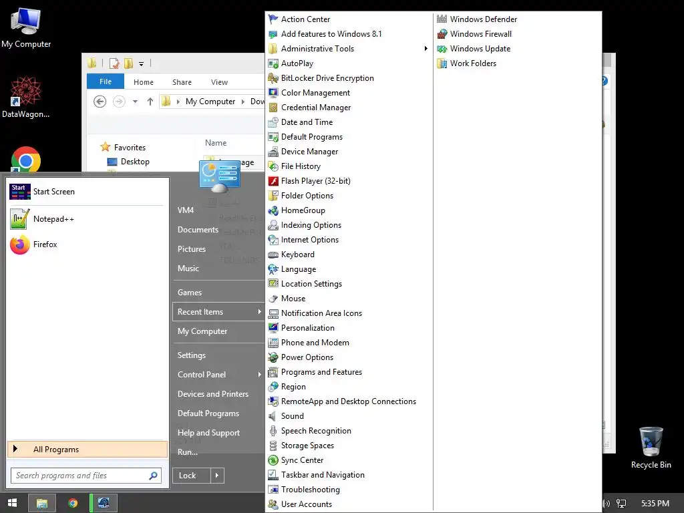Open Run... from Start menu
Screen dimensions: 684x513
tap(188, 452)
